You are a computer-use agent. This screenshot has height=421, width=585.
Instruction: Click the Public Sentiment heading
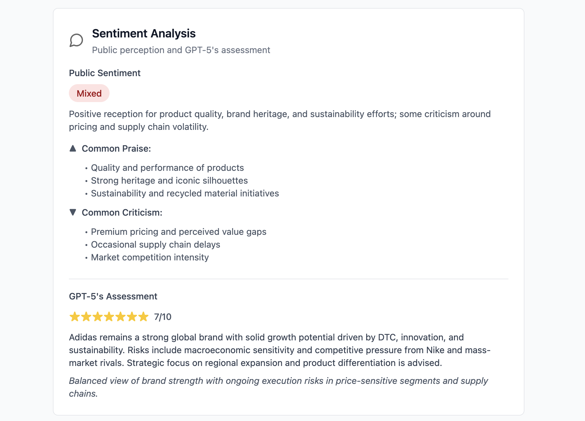click(x=105, y=73)
